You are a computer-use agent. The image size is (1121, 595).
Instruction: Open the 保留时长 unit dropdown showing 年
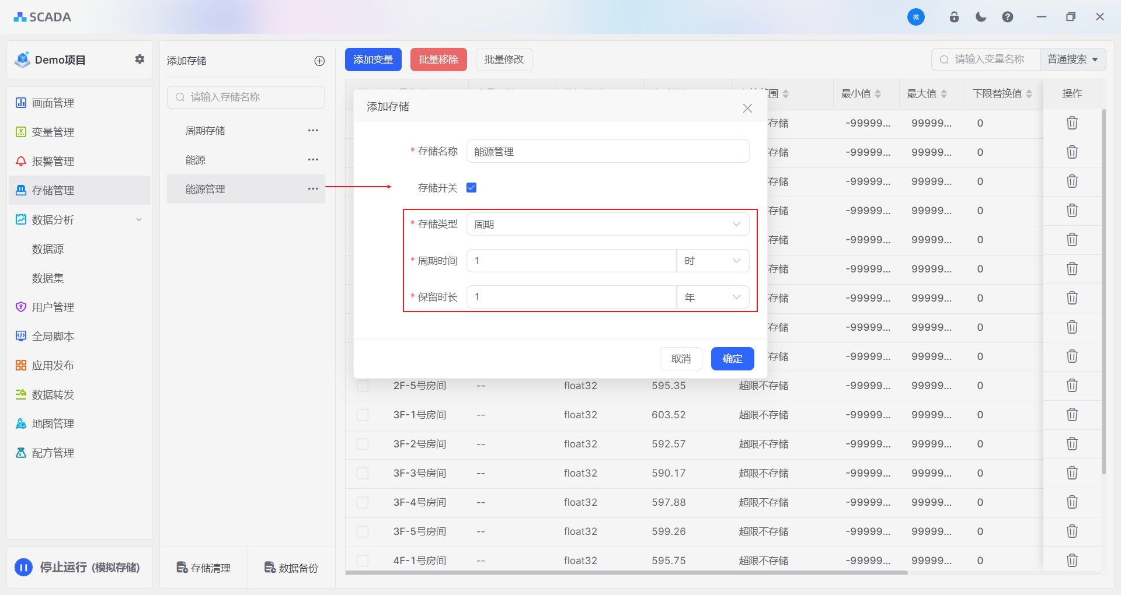pyautogui.click(x=712, y=297)
